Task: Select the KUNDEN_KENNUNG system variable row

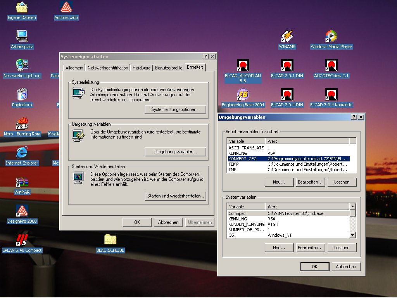Action: pyautogui.click(x=288, y=224)
